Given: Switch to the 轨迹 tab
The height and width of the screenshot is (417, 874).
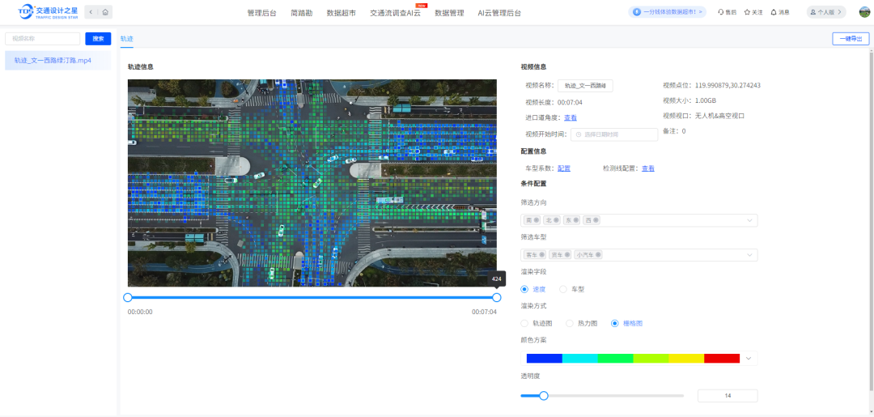Looking at the screenshot, I should pyautogui.click(x=127, y=39).
